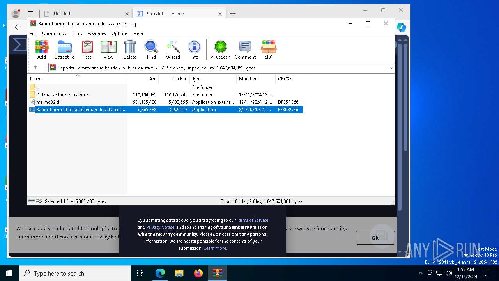Run VirusScan from the toolbar

(x=220, y=50)
